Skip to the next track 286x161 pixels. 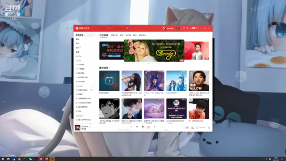[x=149, y=127]
